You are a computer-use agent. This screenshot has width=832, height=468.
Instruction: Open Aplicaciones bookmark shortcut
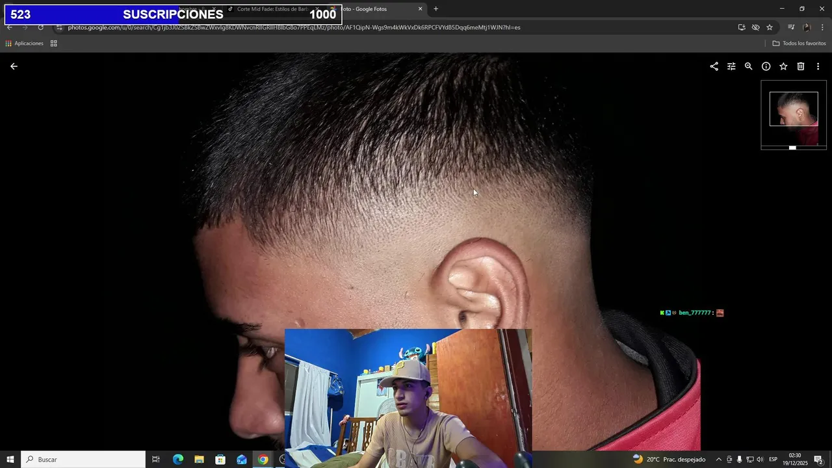pos(24,44)
